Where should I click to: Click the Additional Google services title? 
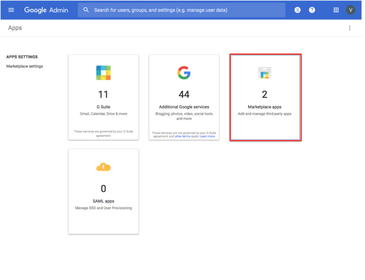click(x=184, y=107)
